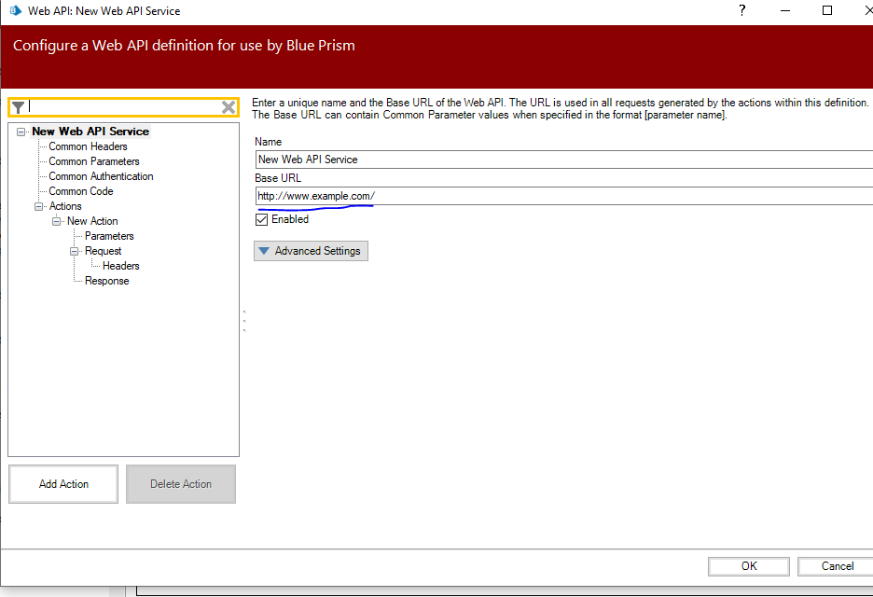
Task: Select Common Code in the tree
Action: 81,191
